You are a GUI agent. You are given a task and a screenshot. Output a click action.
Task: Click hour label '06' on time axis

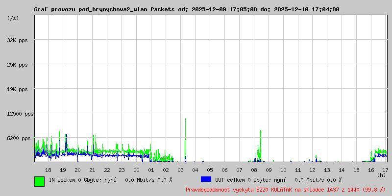tap(224, 170)
